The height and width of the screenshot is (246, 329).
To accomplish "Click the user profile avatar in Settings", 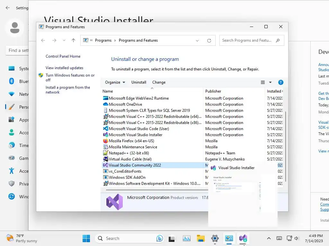I will [x=15, y=28].
